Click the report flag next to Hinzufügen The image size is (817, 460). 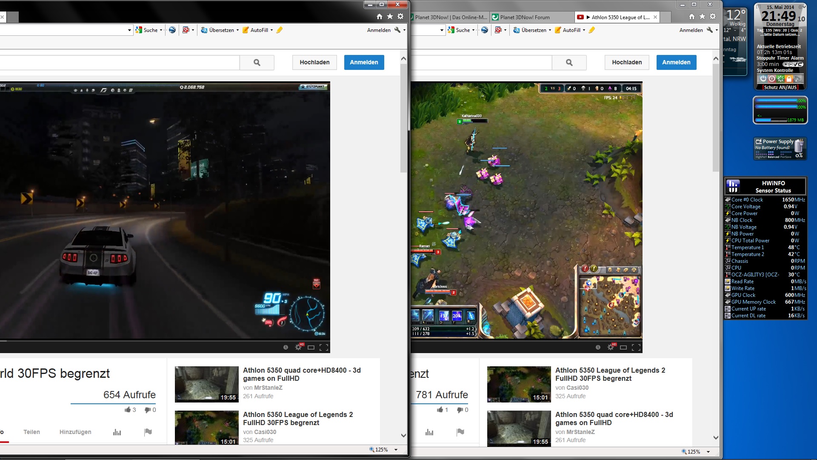[x=148, y=432]
